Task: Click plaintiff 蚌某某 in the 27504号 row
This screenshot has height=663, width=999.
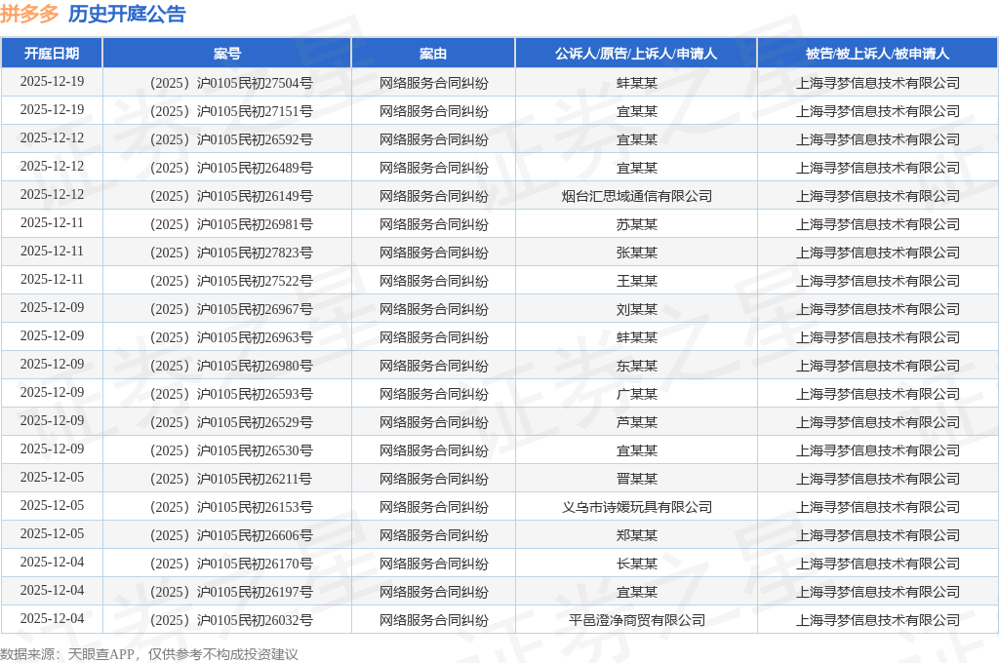Action: click(x=636, y=83)
